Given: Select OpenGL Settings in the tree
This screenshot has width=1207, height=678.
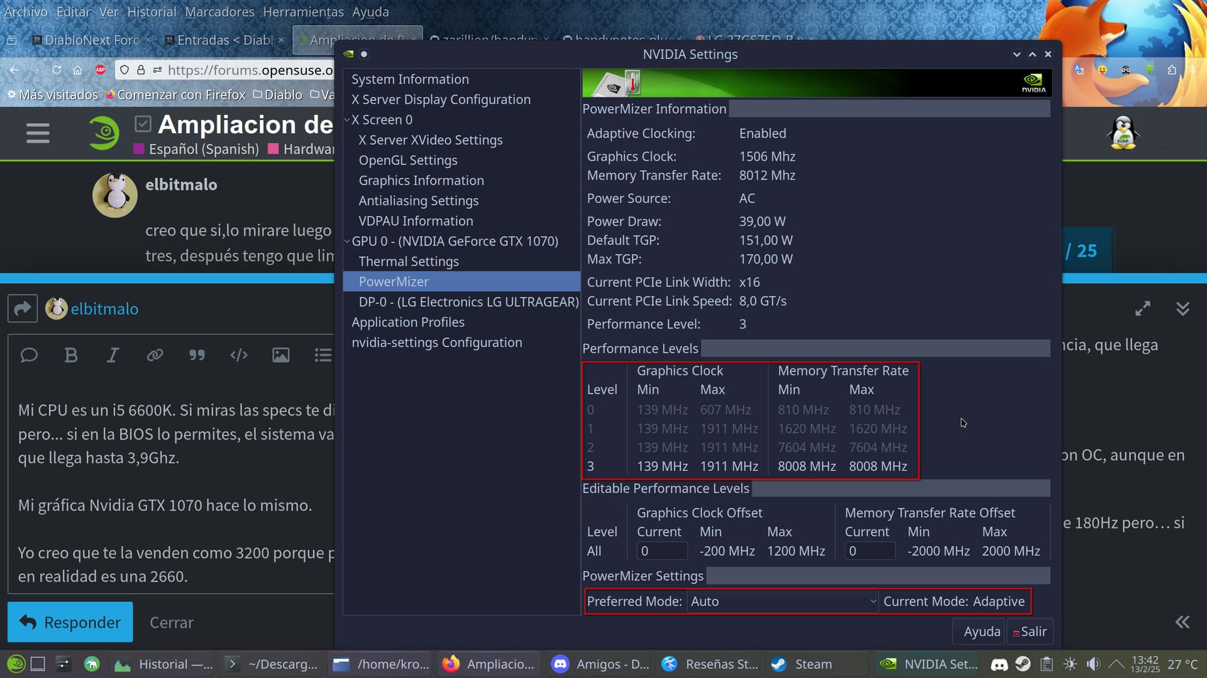Looking at the screenshot, I should 408,160.
